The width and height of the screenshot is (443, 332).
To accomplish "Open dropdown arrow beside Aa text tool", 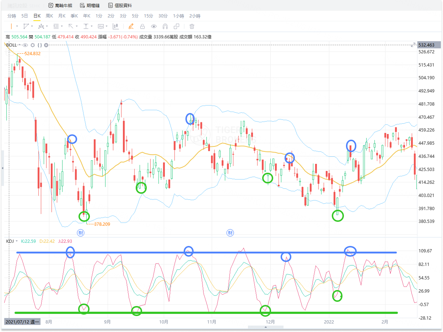I will [x=107, y=26].
